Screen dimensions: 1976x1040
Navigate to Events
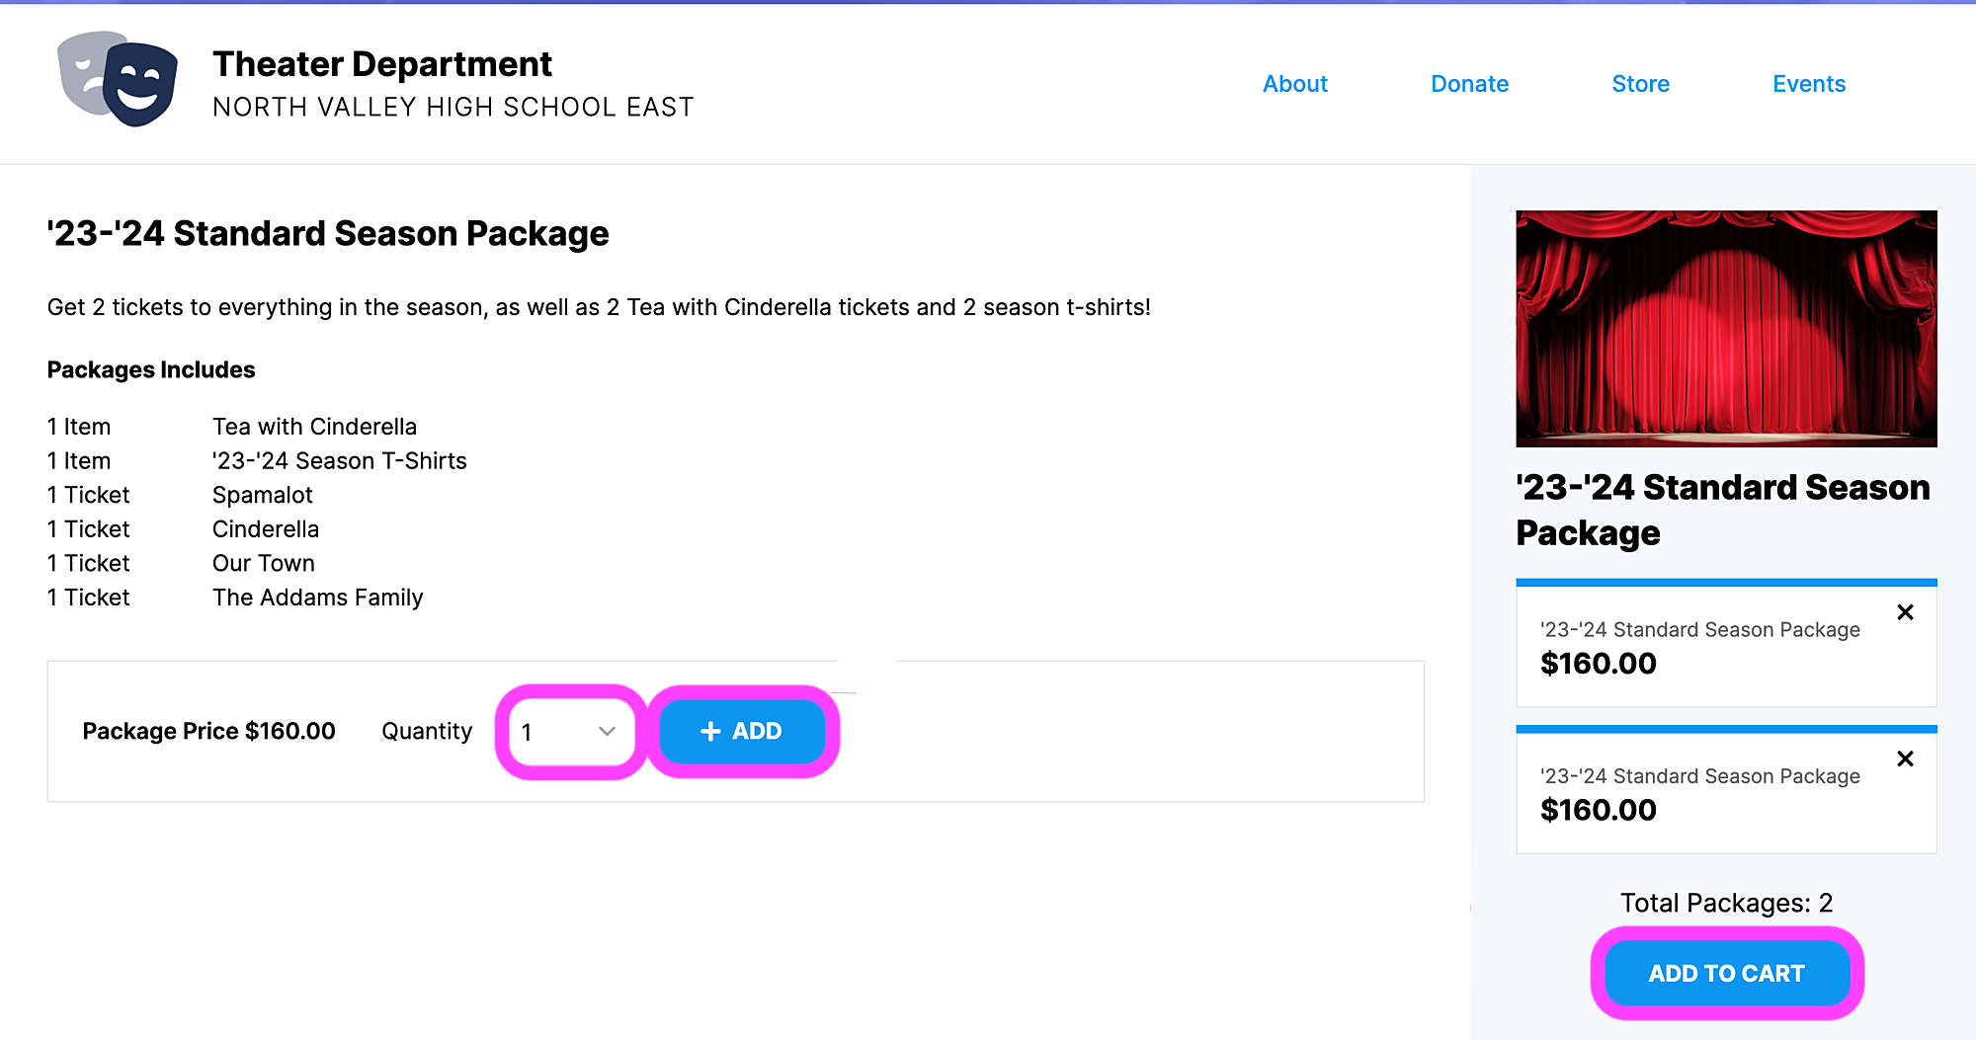click(1808, 84)
